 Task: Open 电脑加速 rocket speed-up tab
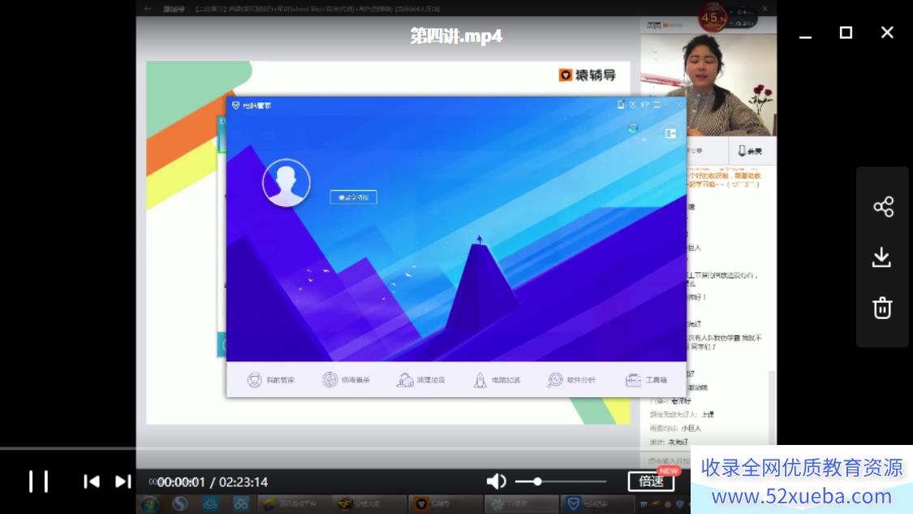pos(497,380)
